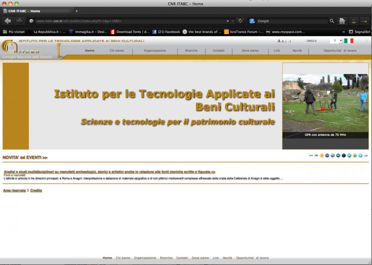The image size is (372, 265).
Task: Open the address bar history dropdown arrow
Action: click(233, 21)
